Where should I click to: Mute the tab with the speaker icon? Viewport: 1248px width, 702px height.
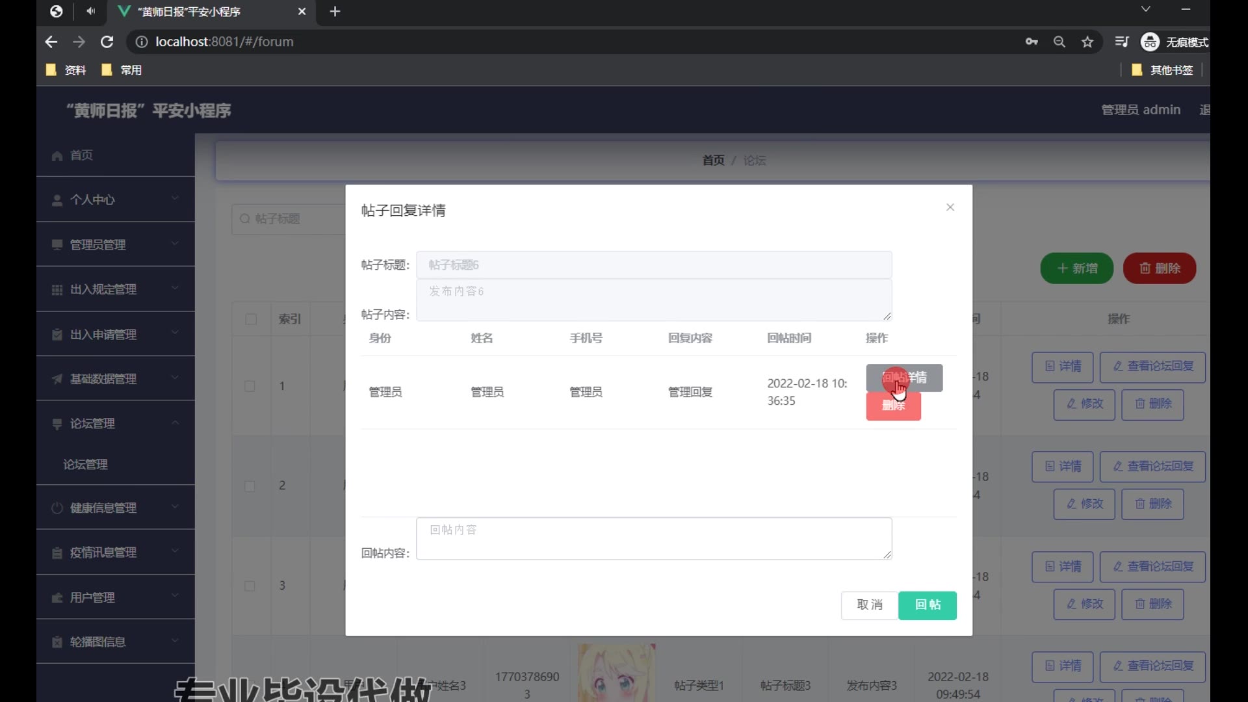(x=90, y=11)
